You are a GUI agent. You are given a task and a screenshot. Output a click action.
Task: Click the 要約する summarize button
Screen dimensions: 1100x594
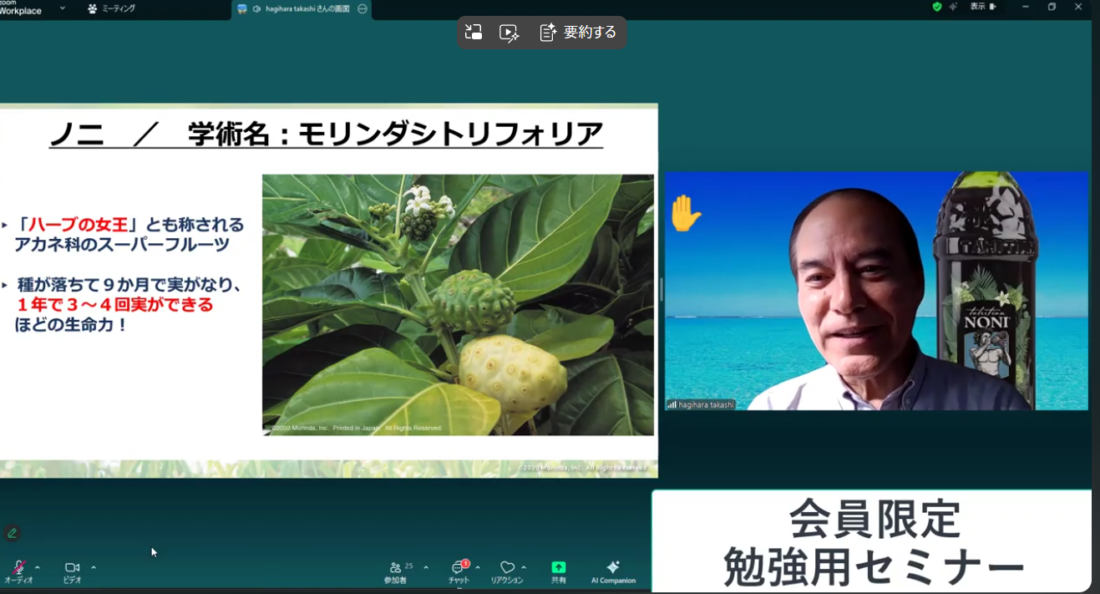(x=579, y=33)
